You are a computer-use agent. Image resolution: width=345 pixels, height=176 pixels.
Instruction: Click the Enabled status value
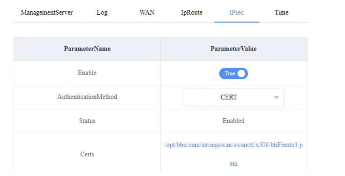pyautogui.click(x=233, y=121)
